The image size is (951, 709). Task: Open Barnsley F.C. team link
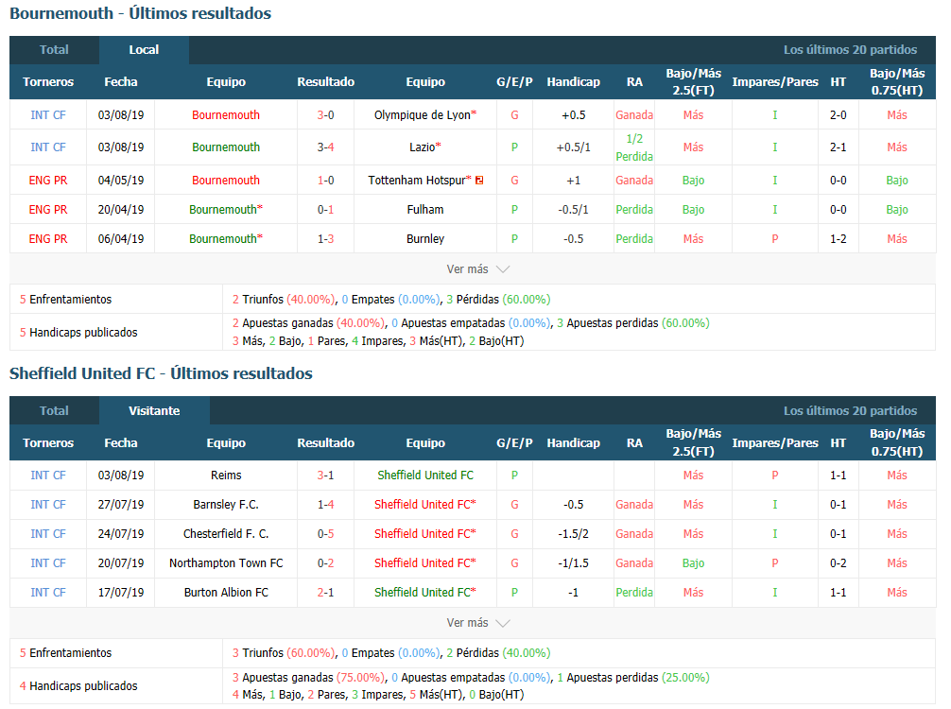point(226,505)
